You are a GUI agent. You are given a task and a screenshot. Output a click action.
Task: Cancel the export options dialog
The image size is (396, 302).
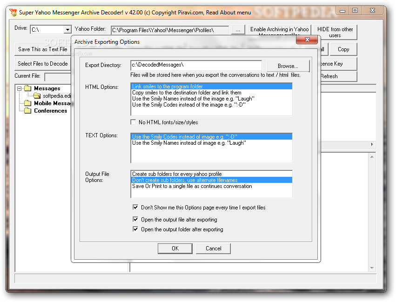coord(213,248)
